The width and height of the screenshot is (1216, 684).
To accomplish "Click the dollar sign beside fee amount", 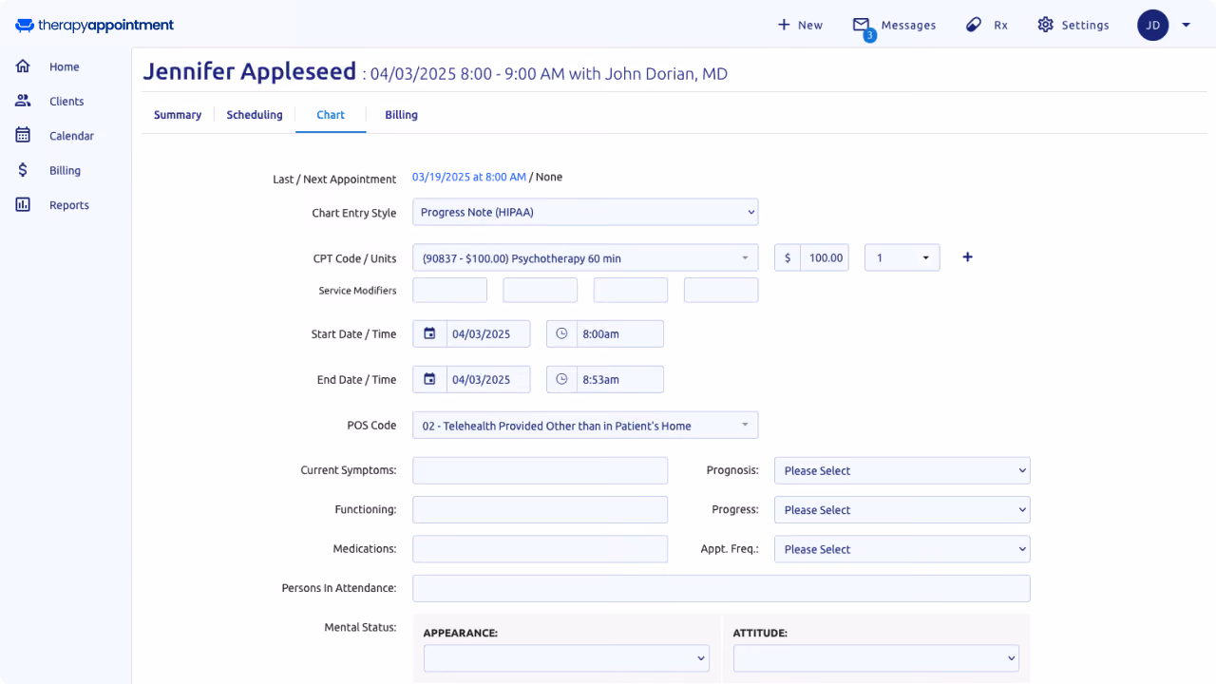I will point(788,257).
